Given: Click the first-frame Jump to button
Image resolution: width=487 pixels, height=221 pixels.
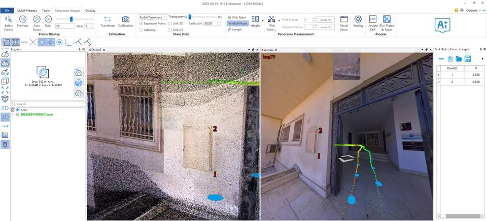Looking at the screenshot, I should point(326,19).
